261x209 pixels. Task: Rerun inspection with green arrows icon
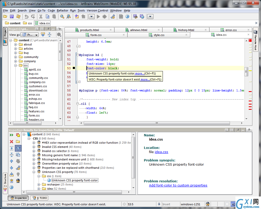pyautogui.click(x=11, y=135)
